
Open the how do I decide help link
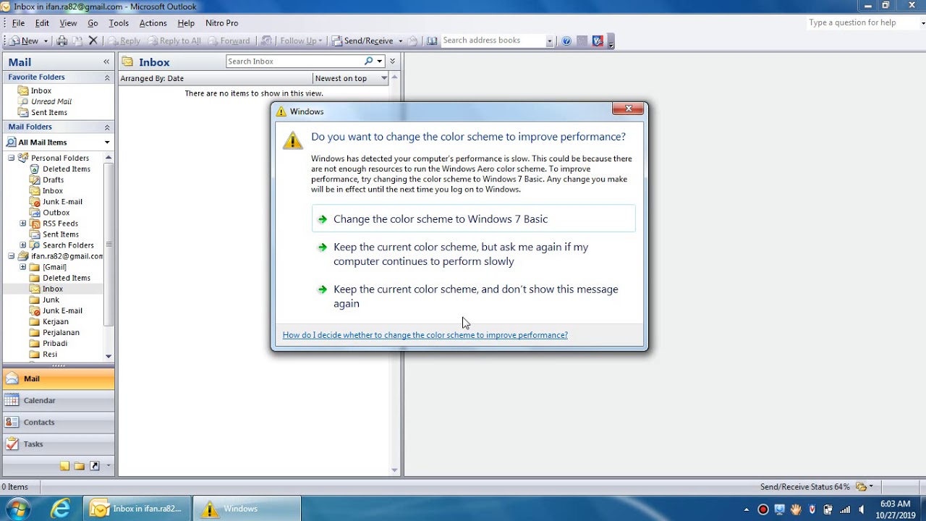(x=425, y=335)
